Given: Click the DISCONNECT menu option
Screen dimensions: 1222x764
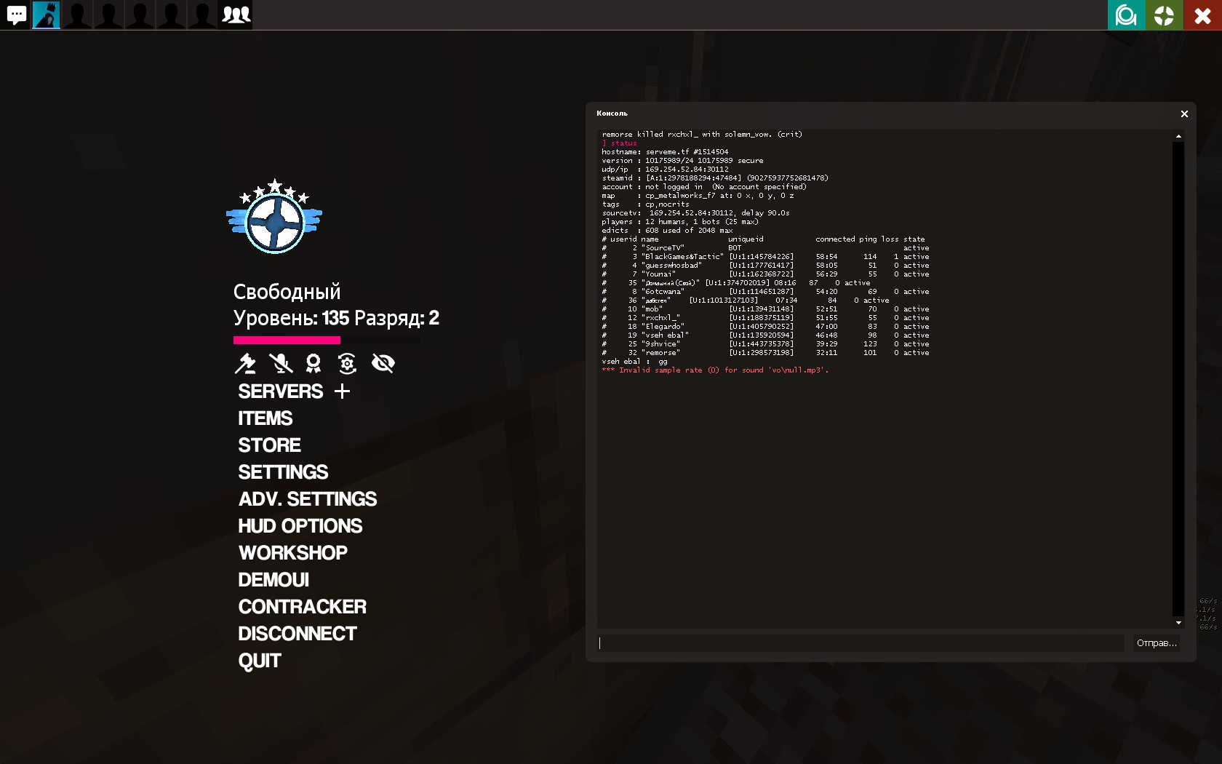Looking at the screenshot, I should click(297, 634).
